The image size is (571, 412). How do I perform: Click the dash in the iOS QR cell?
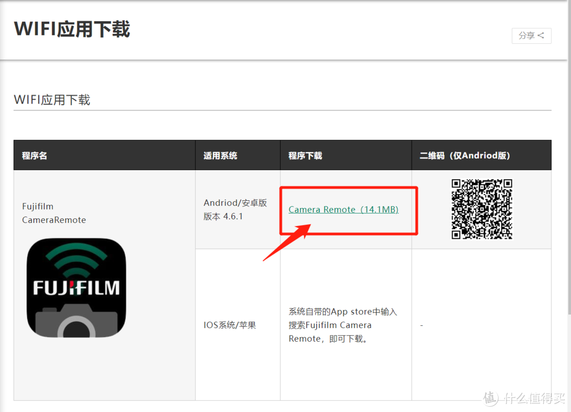[421, 325]
